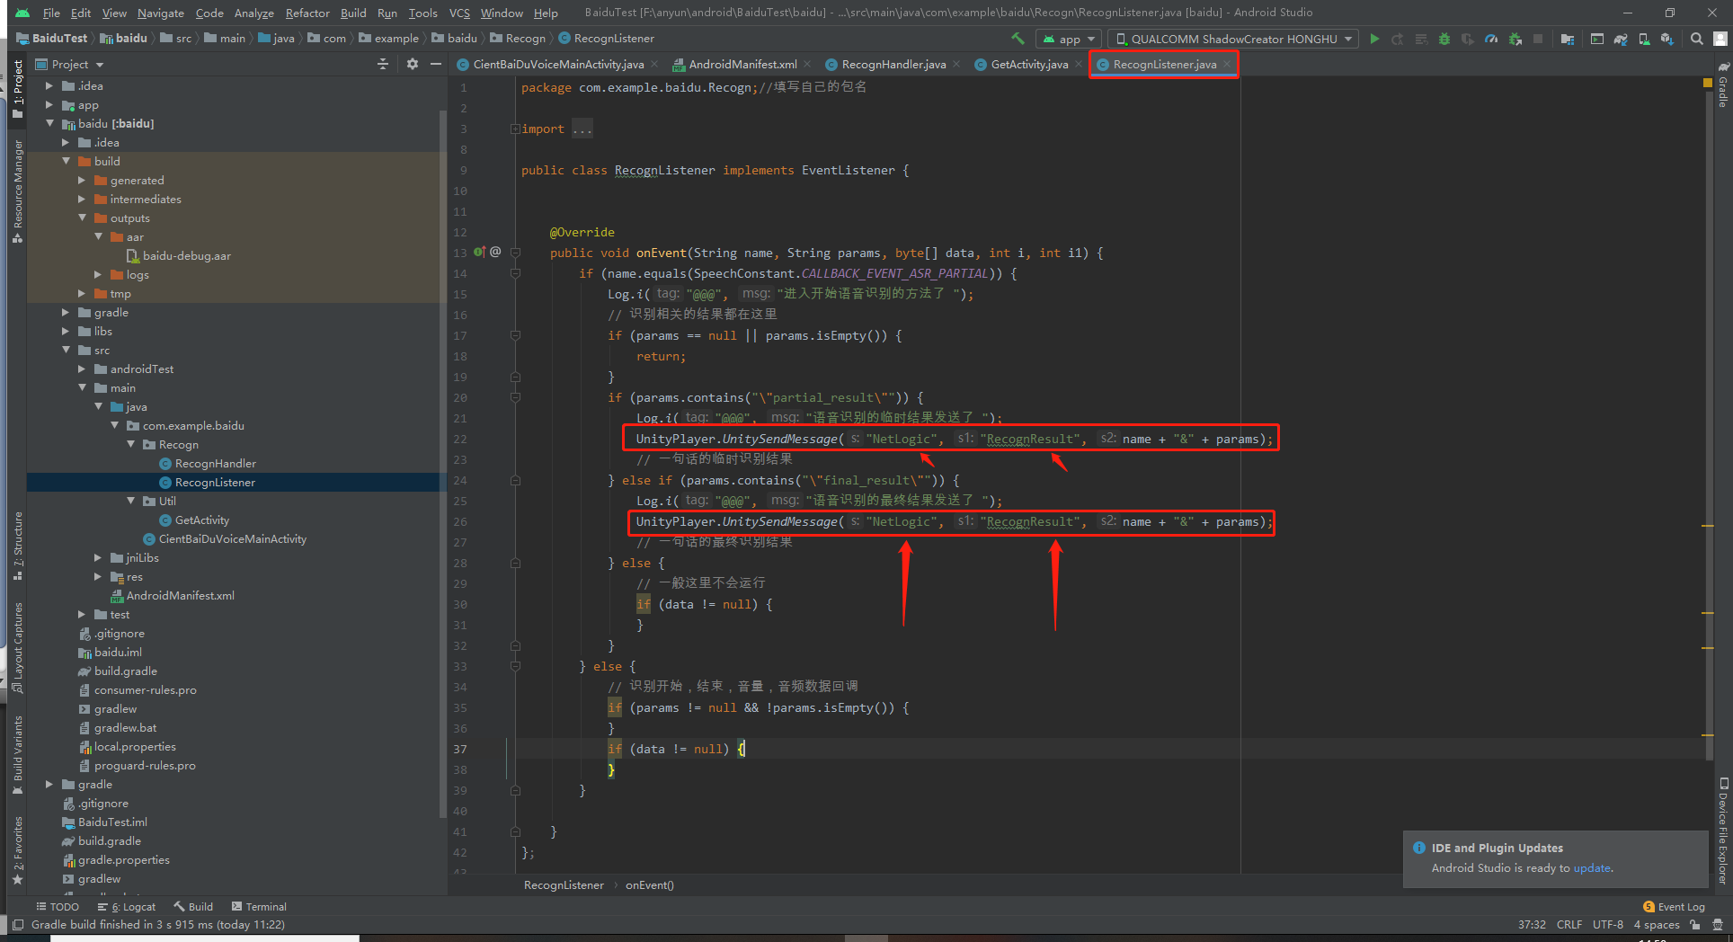Click the user account avatar icon
1733x942 pixels.
click(1720, 39)
